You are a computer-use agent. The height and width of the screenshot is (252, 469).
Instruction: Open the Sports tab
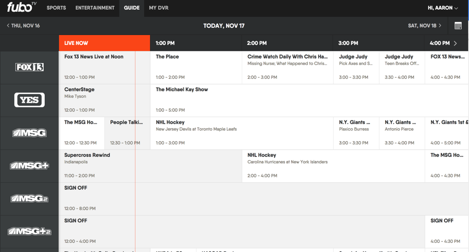click(x=56, y=8)
